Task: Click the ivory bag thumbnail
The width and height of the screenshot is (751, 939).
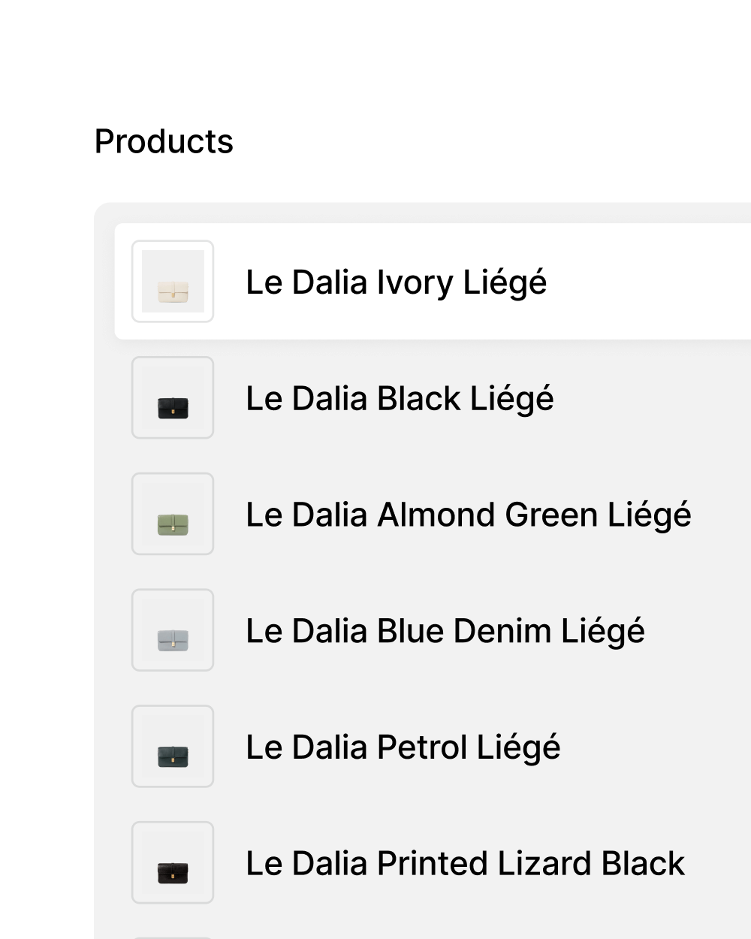Action: pos(173,282)
